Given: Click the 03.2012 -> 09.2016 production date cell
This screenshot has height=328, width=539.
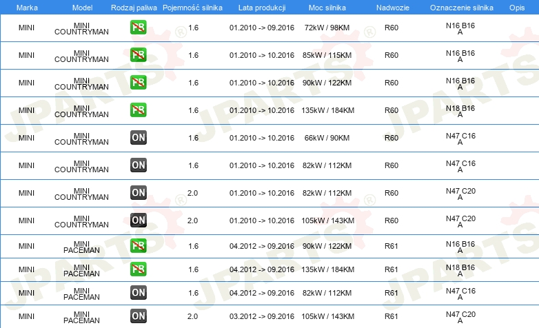Looking at the screenshot, I should click(262, 316).
